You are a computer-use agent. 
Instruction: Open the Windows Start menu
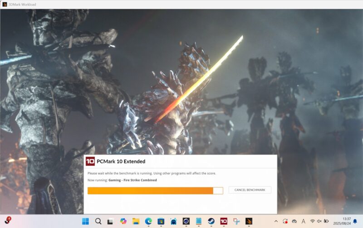coord(85,221)
